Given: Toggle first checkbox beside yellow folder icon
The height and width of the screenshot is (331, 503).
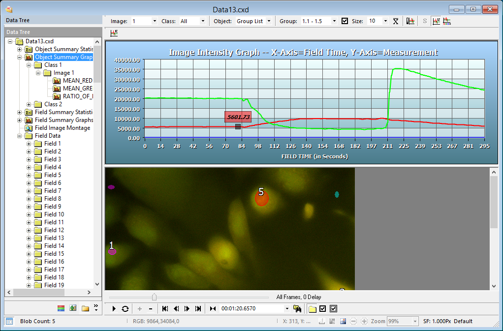Looking at the screenshot, I should tap(323, 309).
